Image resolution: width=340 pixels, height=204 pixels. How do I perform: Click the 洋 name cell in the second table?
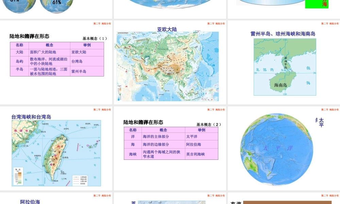tap(133, 137)
